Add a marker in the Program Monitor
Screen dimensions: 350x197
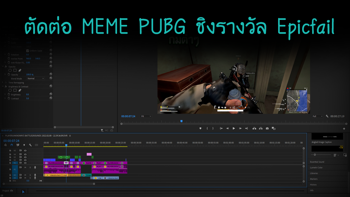pos(200,128)
